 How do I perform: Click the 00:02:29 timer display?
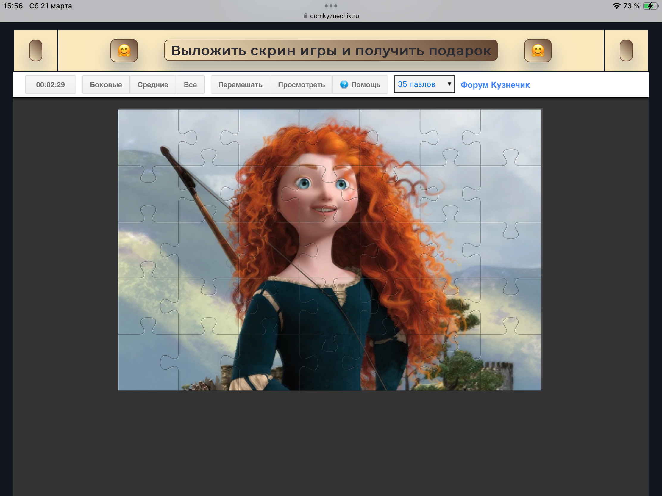coord(50,85)
